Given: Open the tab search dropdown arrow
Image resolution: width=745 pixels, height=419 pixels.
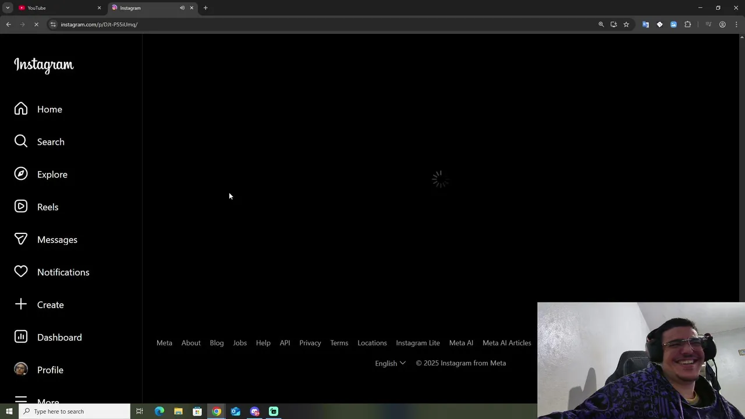Looking at the screenshot, I should [x=8, y=8].
